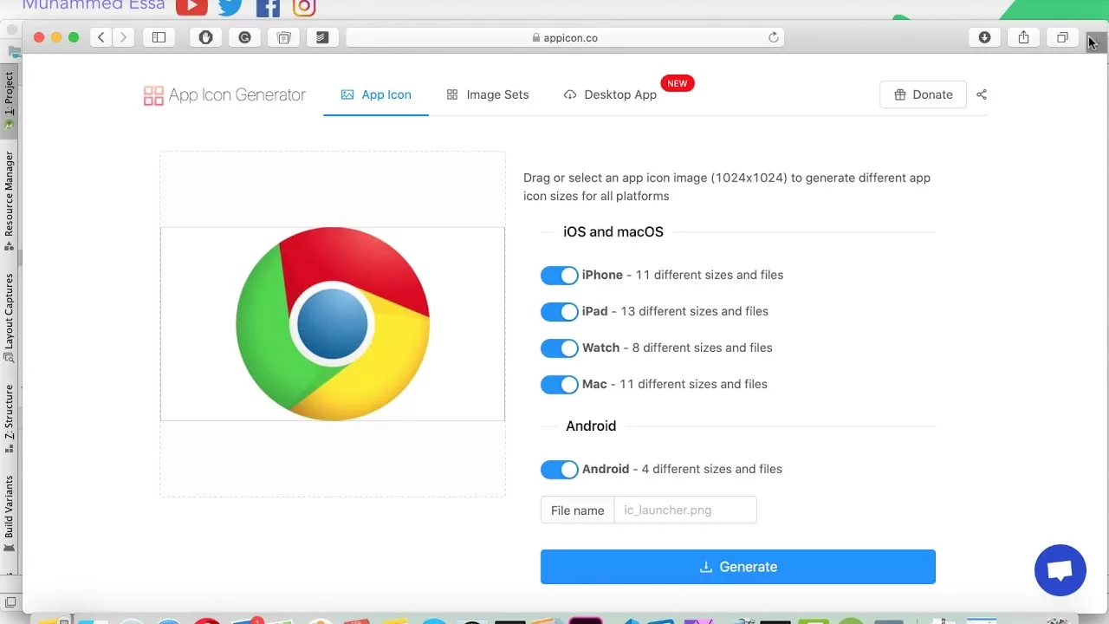Open the Facebook icon in the banner

268,7
